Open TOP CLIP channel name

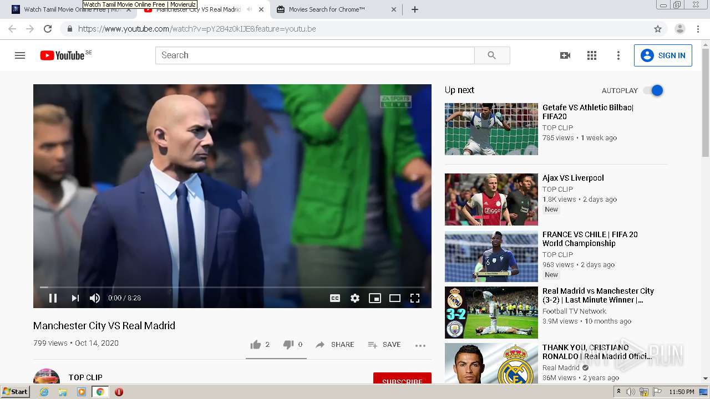pos(85,377)
